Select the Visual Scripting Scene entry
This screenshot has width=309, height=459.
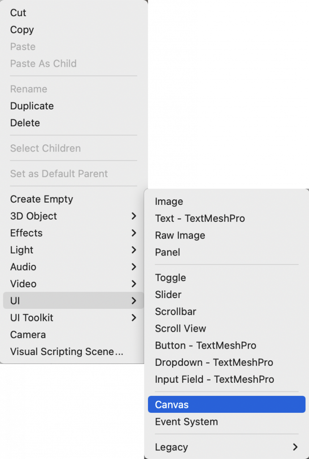pos(67,352)
